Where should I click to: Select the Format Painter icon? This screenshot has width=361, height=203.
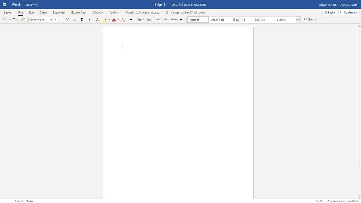click(x=23, y=19)
